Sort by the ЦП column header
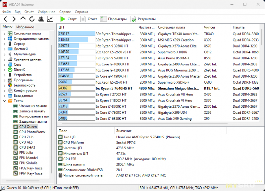Image resolution: width=265 pixels, height=191 pixels. [x=96, y=27]
